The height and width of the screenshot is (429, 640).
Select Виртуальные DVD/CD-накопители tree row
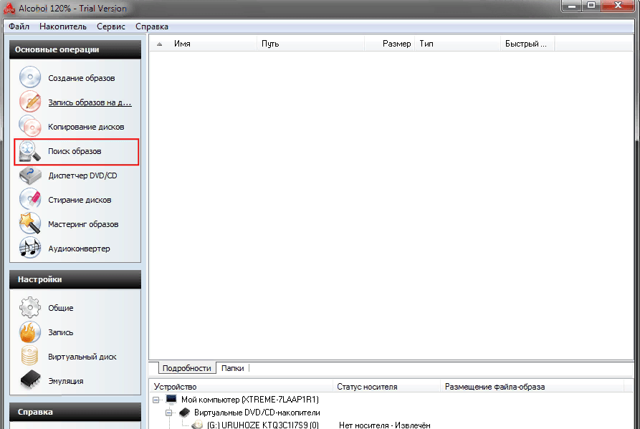(257, 413)
